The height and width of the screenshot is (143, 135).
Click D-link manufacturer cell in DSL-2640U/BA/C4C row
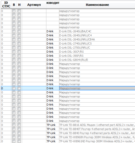[x=53, y=31]
